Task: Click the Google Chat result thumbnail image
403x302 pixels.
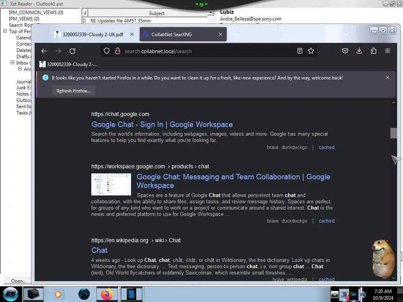Action: click(111, 184)
